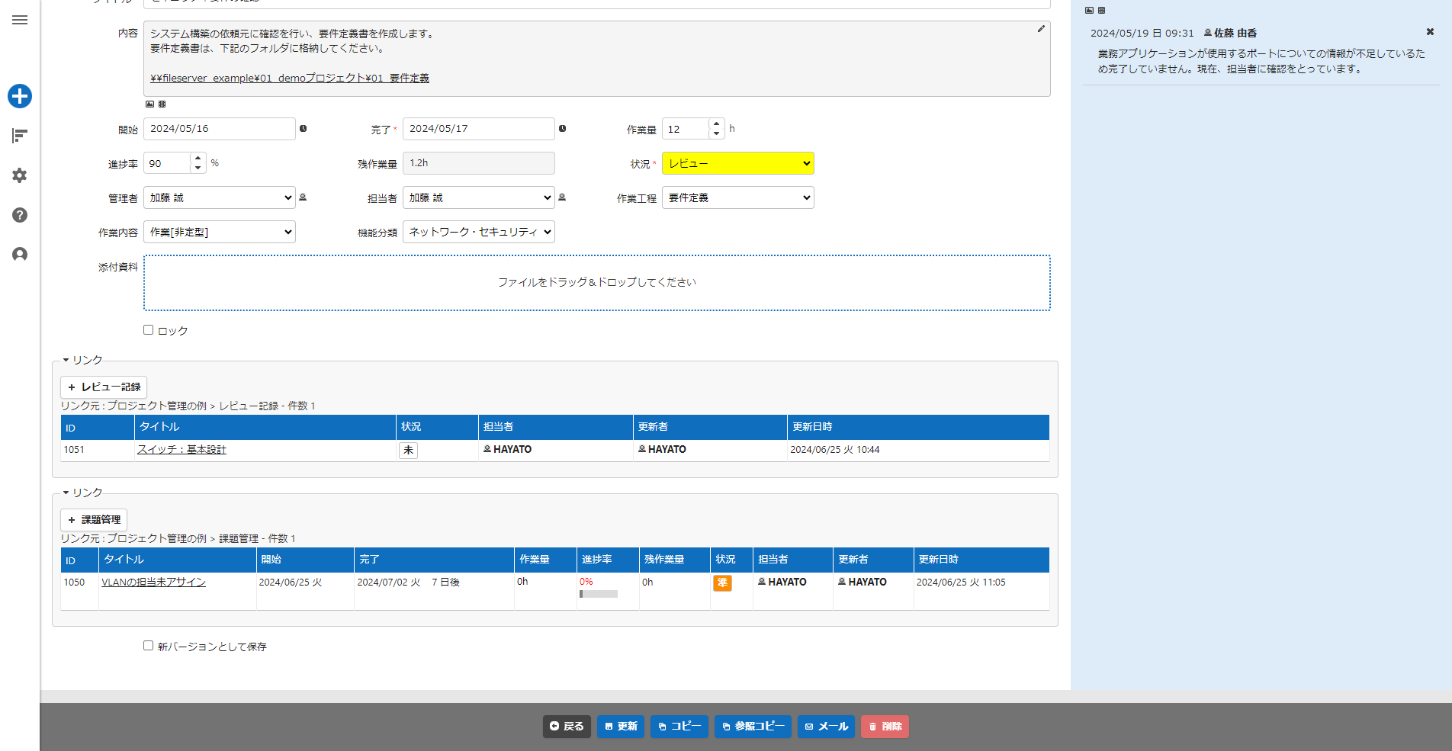Click the コピー button
Screen dimensions: 1452x751
tap(679, 727)
